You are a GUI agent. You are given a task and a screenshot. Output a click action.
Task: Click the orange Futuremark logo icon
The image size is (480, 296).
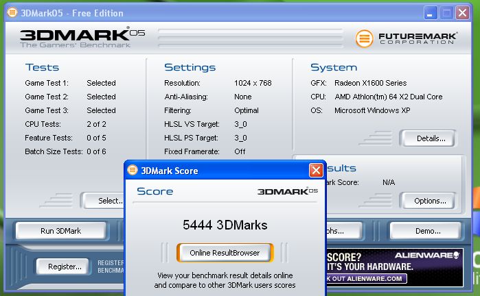[364, 38]
